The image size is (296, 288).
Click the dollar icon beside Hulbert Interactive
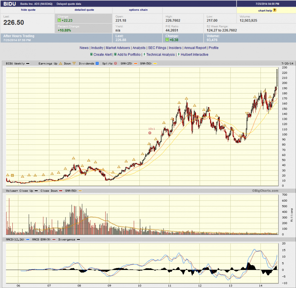coord(178,54)
